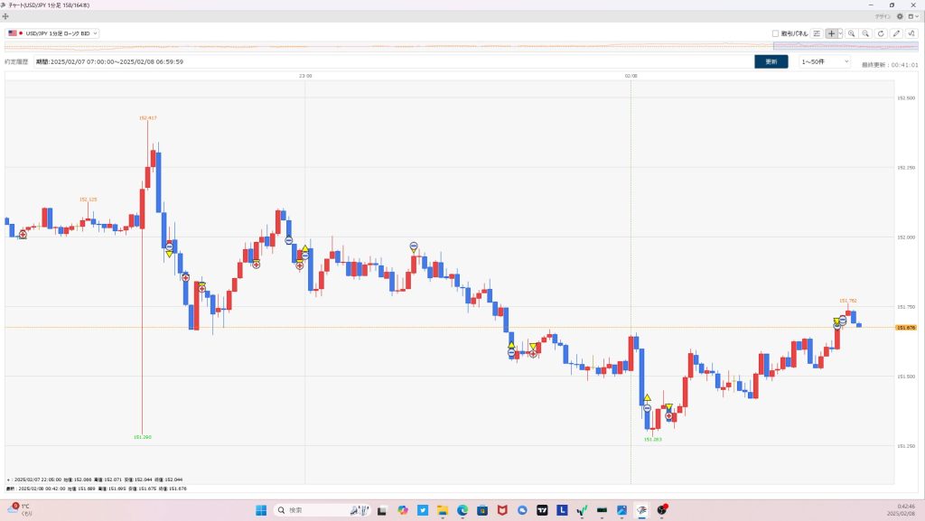This screenshot has width=925, height=521.
Task: Open the technical indicator settings icon
Action: click(911, 33)
